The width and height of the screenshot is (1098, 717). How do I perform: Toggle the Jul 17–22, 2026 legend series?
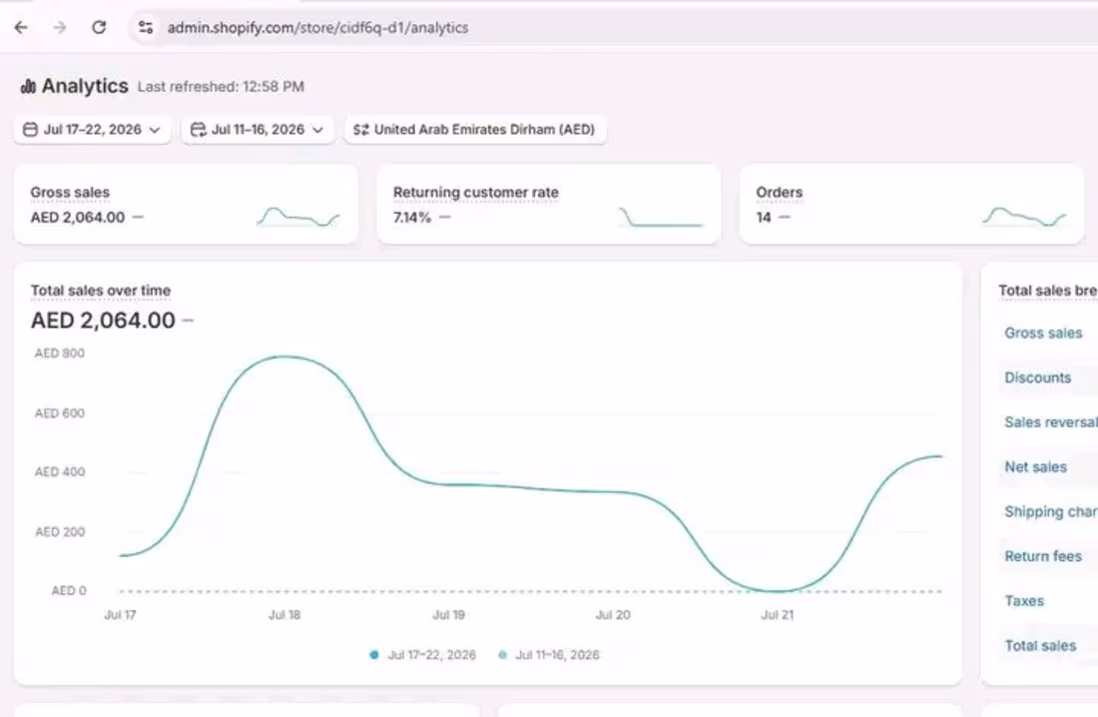click(423, 655)
